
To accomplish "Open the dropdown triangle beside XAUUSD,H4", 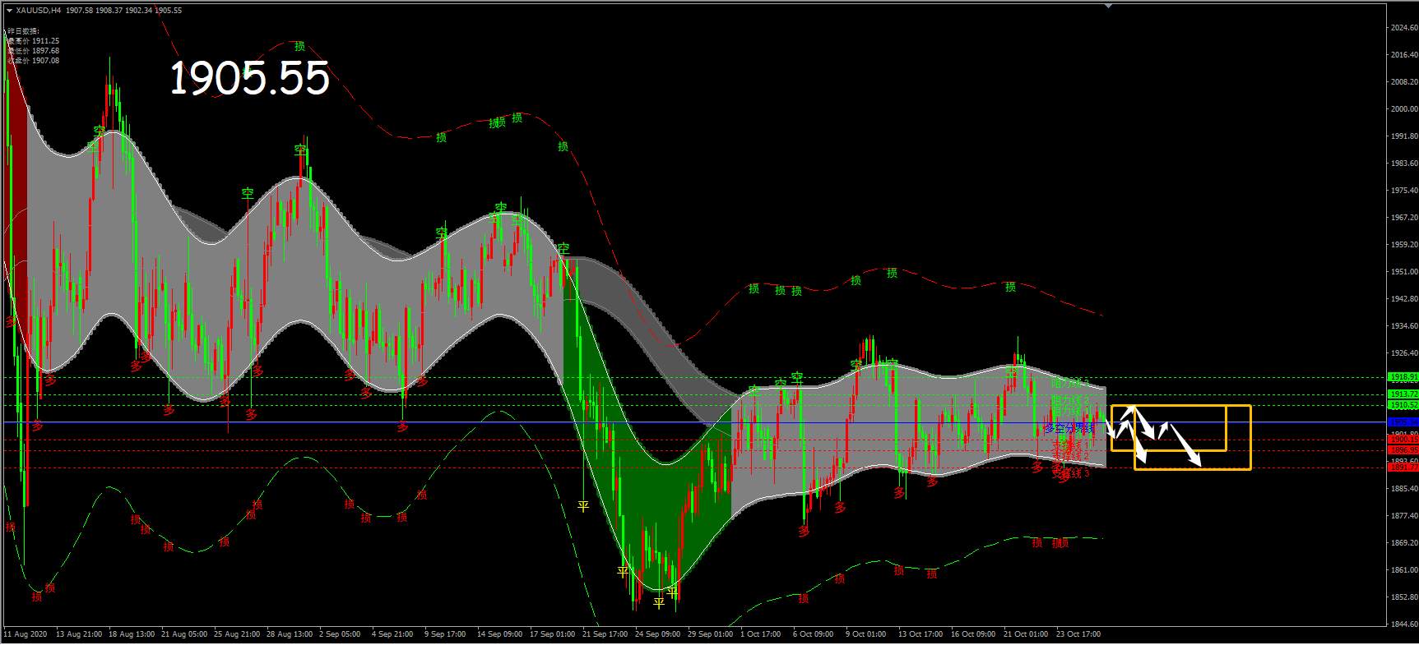I will 8,11.
